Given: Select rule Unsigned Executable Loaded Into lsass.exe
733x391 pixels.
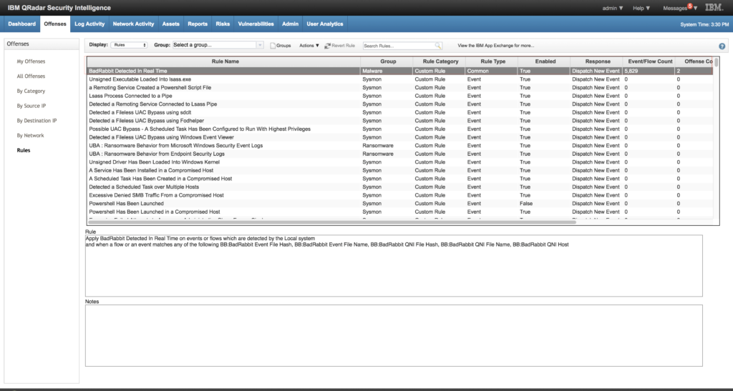Looking at the screenshot, I should [x=400, y=79].
